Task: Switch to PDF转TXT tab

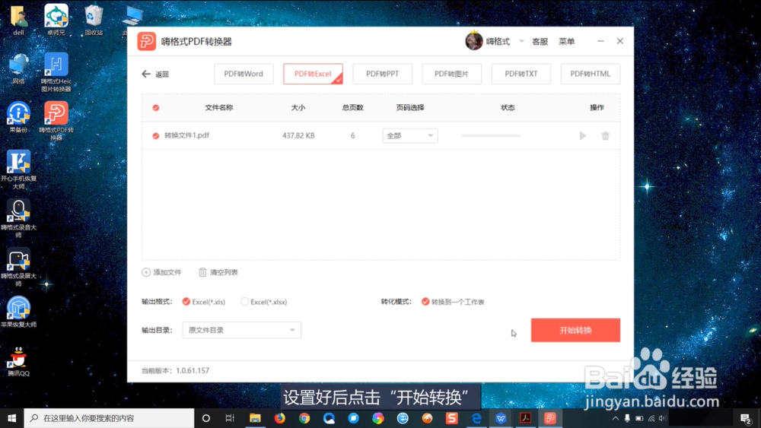Action: pos(521,74)
